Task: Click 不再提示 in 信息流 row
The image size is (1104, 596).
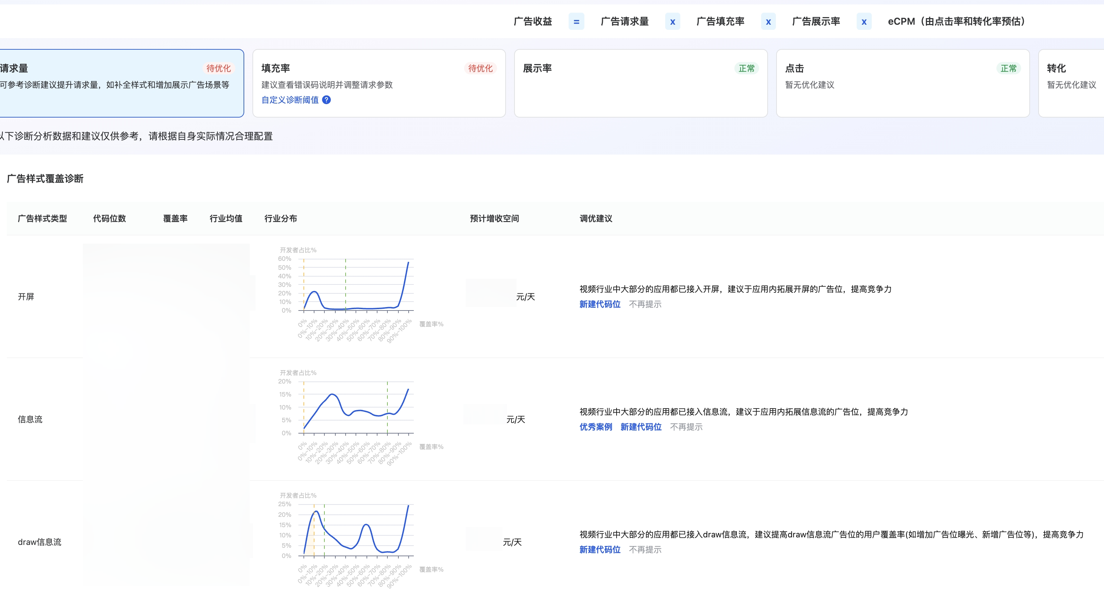Action: (x=686, y=427)
